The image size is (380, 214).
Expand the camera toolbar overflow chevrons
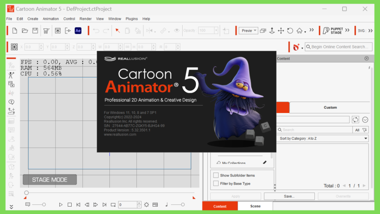[x=312, y=30]
